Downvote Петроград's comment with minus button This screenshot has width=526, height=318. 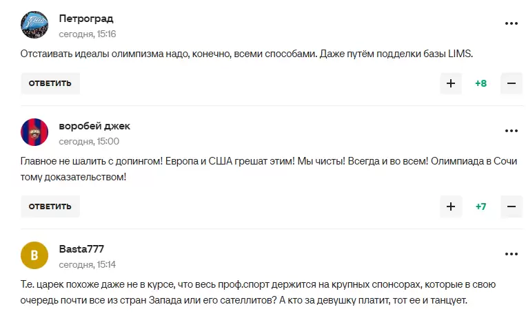point(511,83)
